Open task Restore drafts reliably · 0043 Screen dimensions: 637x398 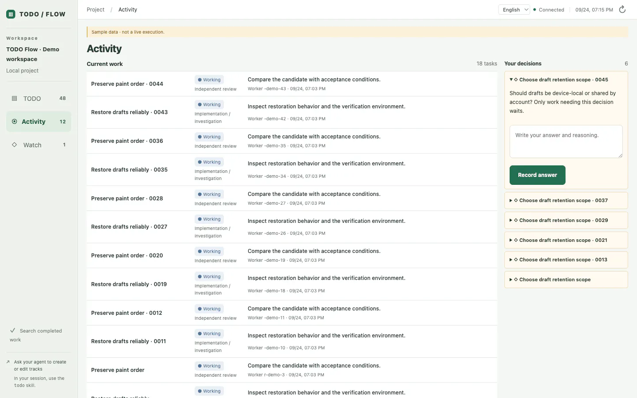129,112
